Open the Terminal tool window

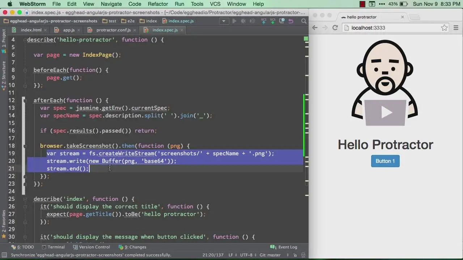click(x=53, y=247)
